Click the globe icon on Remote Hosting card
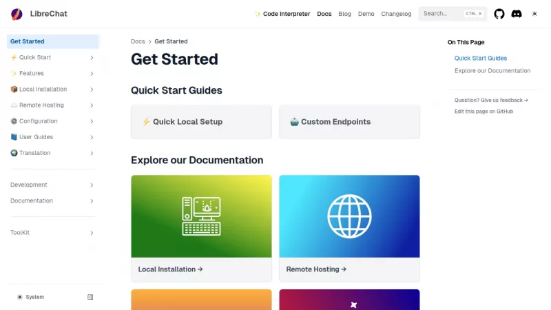 349,216
